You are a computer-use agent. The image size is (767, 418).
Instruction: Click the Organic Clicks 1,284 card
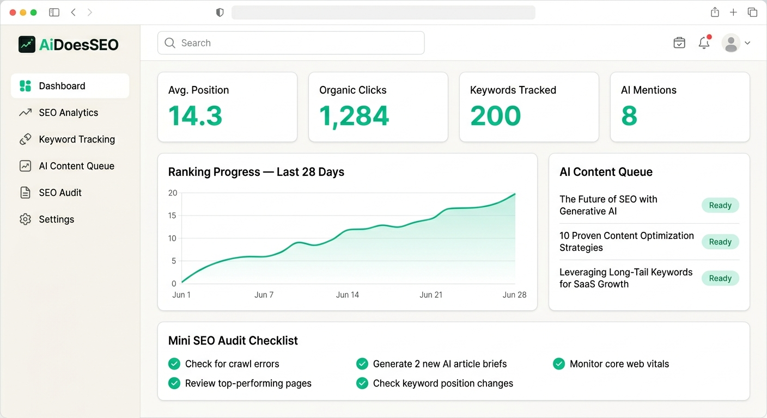(x=378, y=107)
